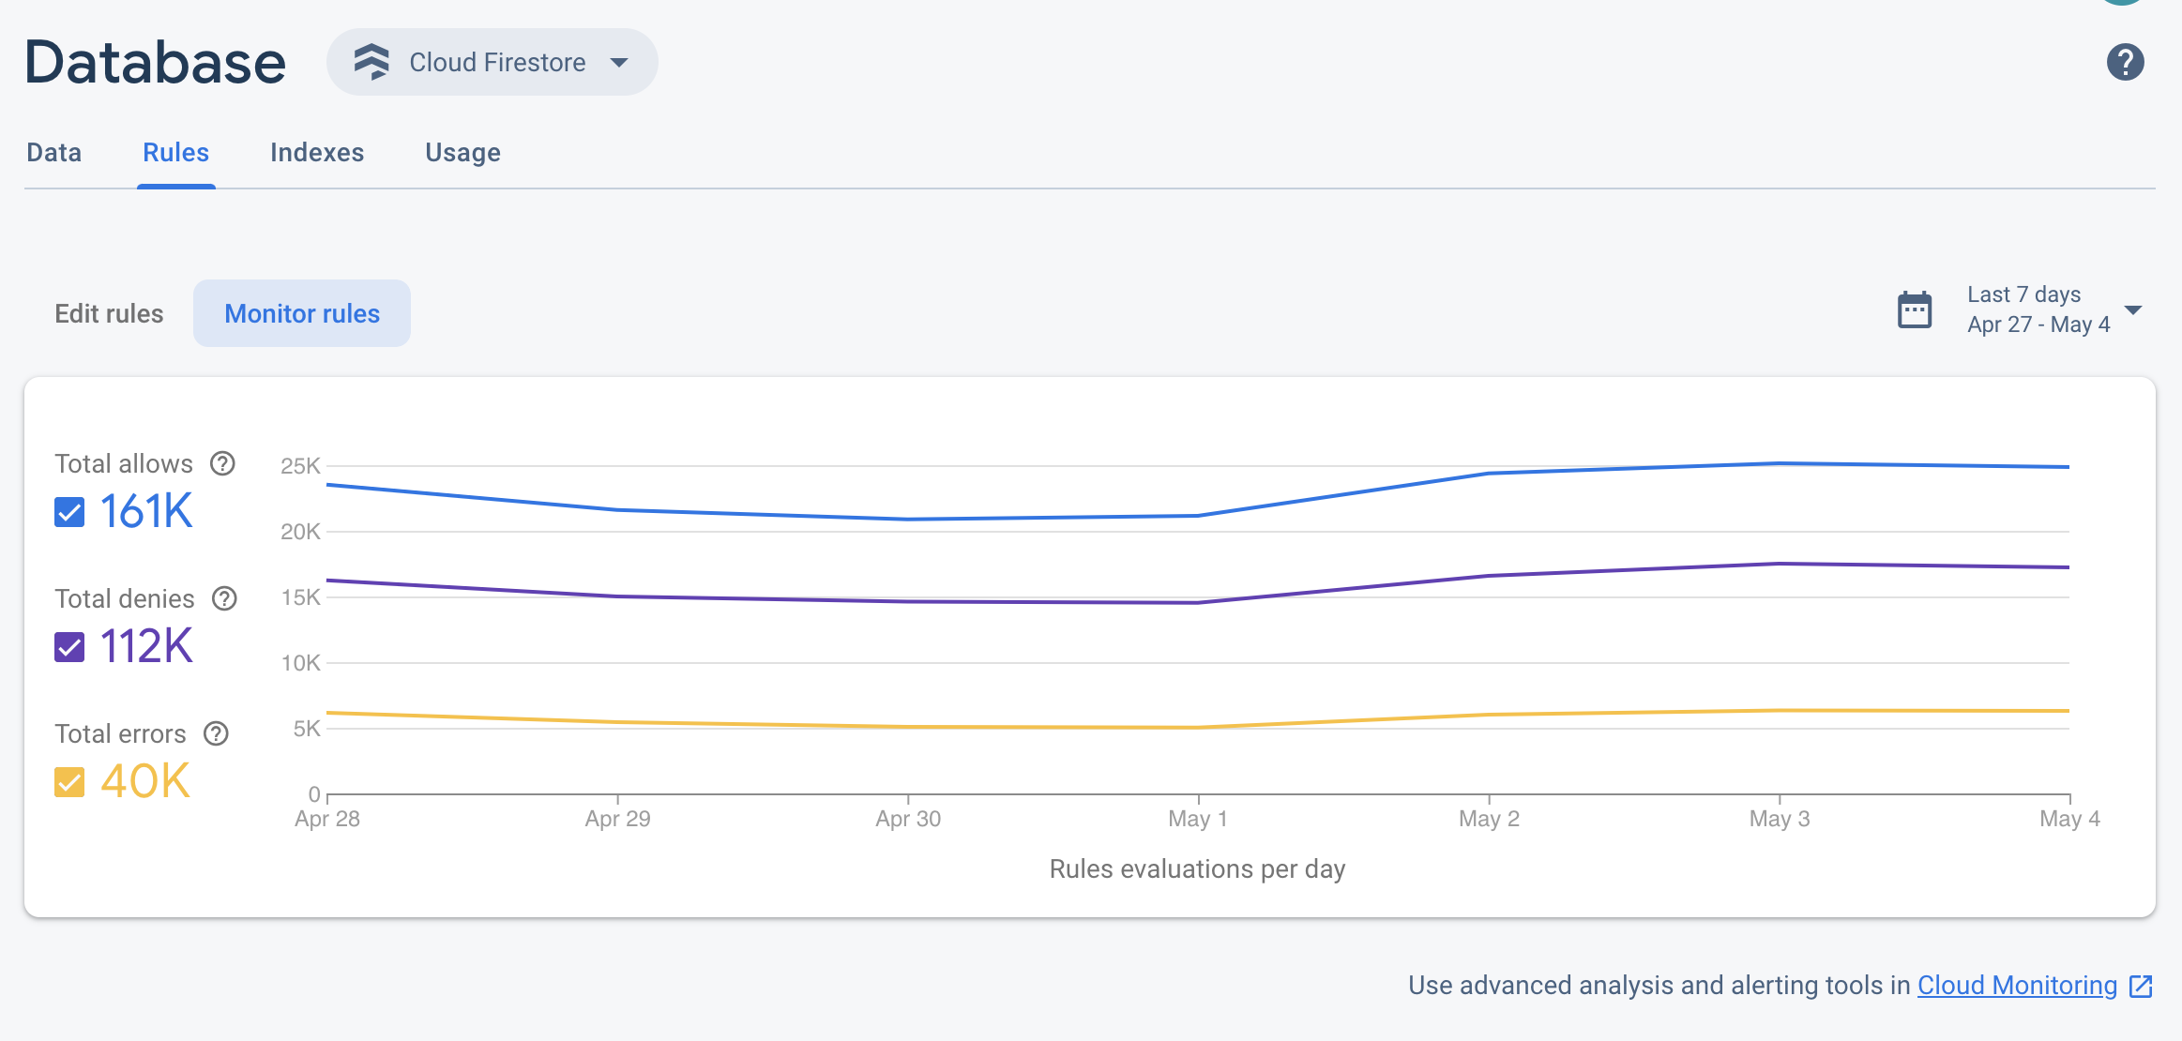
Task: Switch to the Usage tab
Action: (463, 152)
